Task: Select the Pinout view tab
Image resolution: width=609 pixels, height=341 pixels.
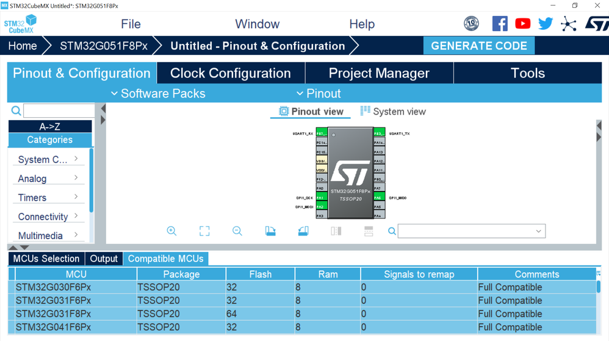Action: 311,112
